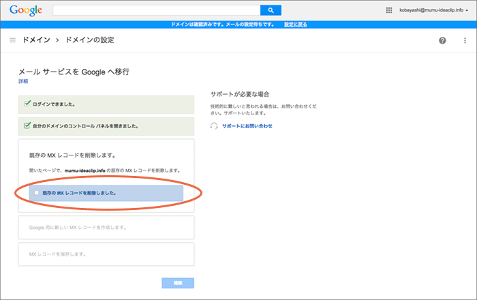Click the メール サービスを Google へ移行 heading
Screen dimensions: 477x300
click(x=74, y=72)
